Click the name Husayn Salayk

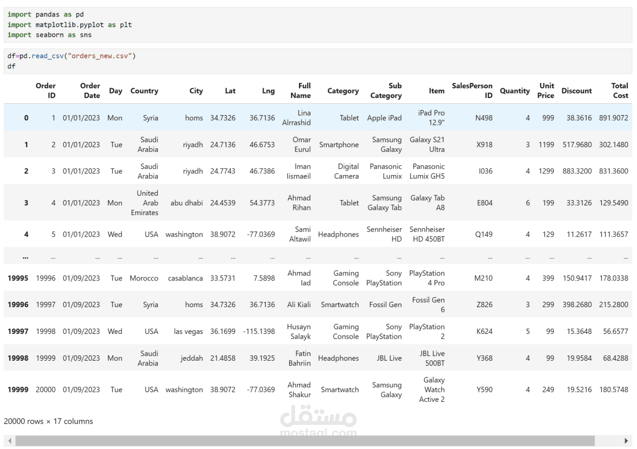[298, 332]
